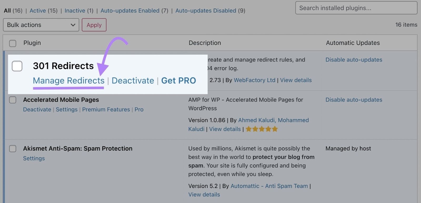Select the All plugins filter tab
The width and height of the screenshot is (421, 203).
click(7, 10)
